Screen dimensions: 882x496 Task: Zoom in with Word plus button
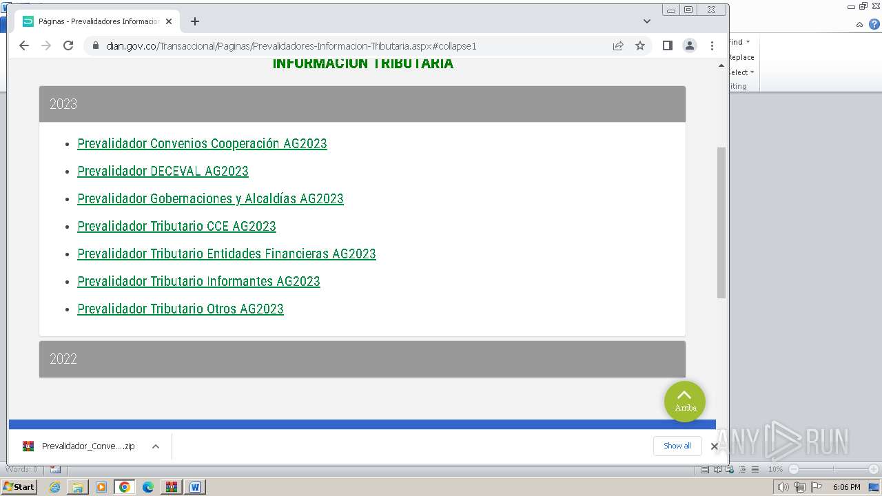pyautogui.click(x=873, y=469)
